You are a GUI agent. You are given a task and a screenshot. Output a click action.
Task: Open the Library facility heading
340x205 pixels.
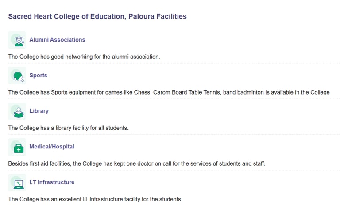(39, 111)
